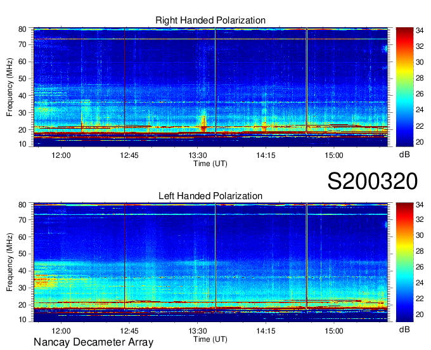This screenshot has height=350, width=431.
Task: Click the 40 MHz label on Left Handed plot
Action: click(x=22, y=271)
